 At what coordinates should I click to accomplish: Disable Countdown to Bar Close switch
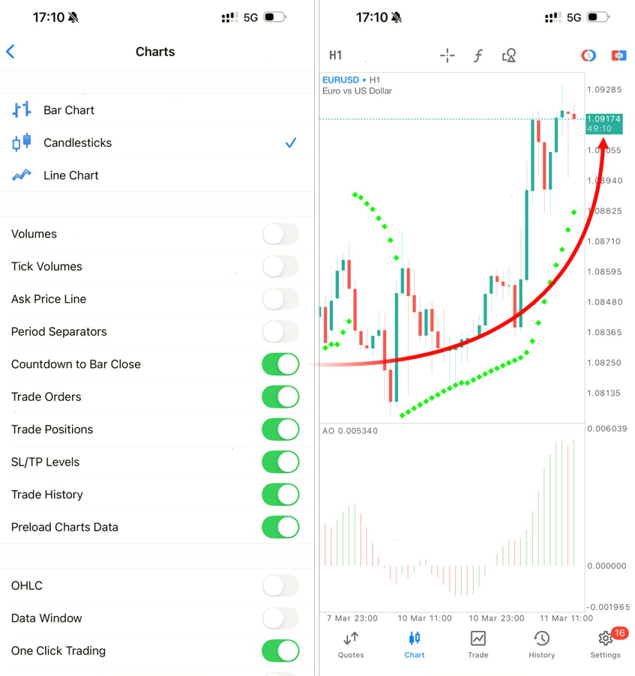tap(280, 364)
